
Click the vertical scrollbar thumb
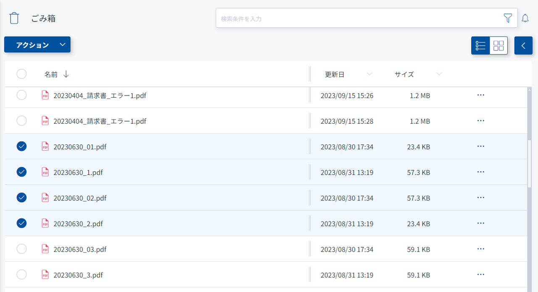coord(529,164)
